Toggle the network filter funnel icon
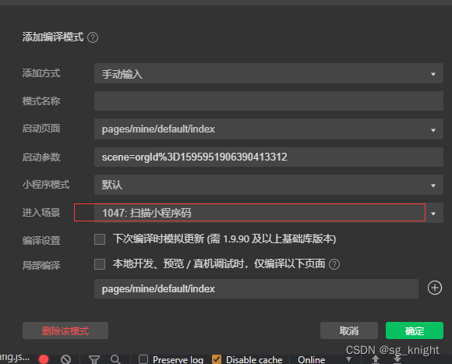452x364 pixels. [x=94, y=359]
